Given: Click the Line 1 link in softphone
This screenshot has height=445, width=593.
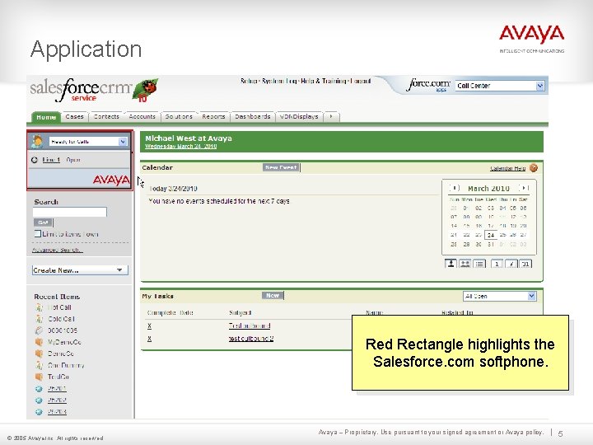Looking at the screenshot, I should click(51, 160).
